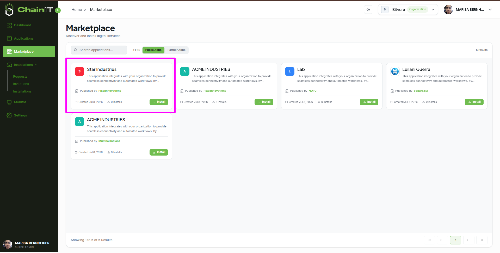Install the Leilani Guerra application

click(x=474, y=102)
